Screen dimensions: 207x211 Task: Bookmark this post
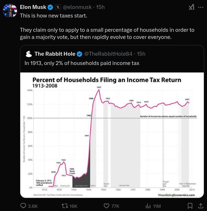tap(190, 206)
